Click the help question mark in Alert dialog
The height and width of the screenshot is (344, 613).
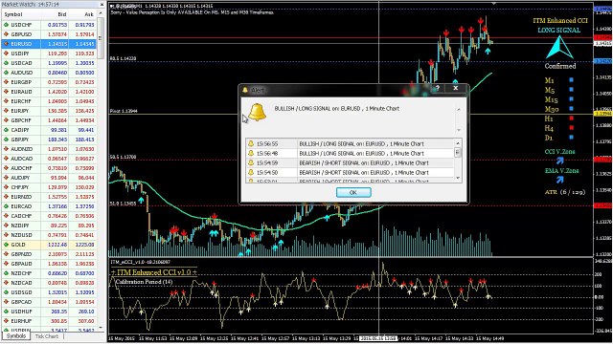438,89
